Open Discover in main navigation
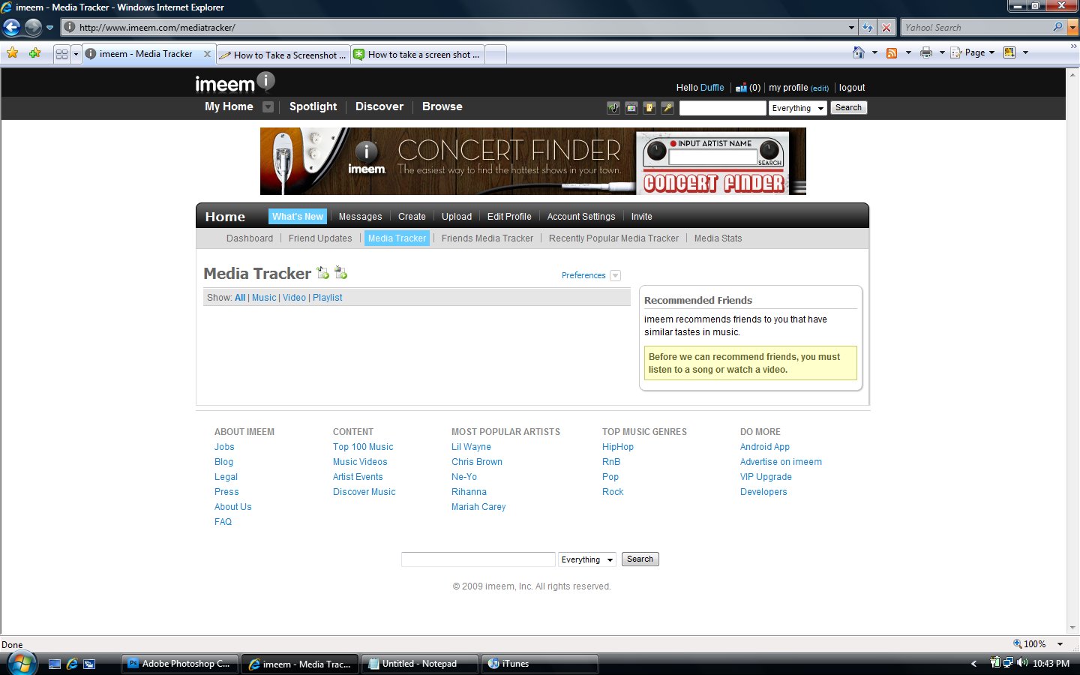1080x675 pixels. [379, 106]
